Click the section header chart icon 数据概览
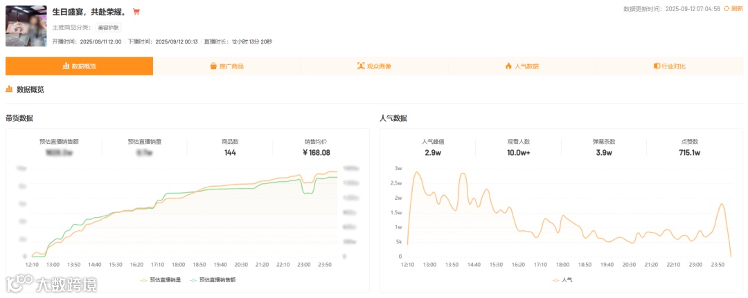Viewport: 748px width, 298px height. pyautogui.click(x=9, y=89)
